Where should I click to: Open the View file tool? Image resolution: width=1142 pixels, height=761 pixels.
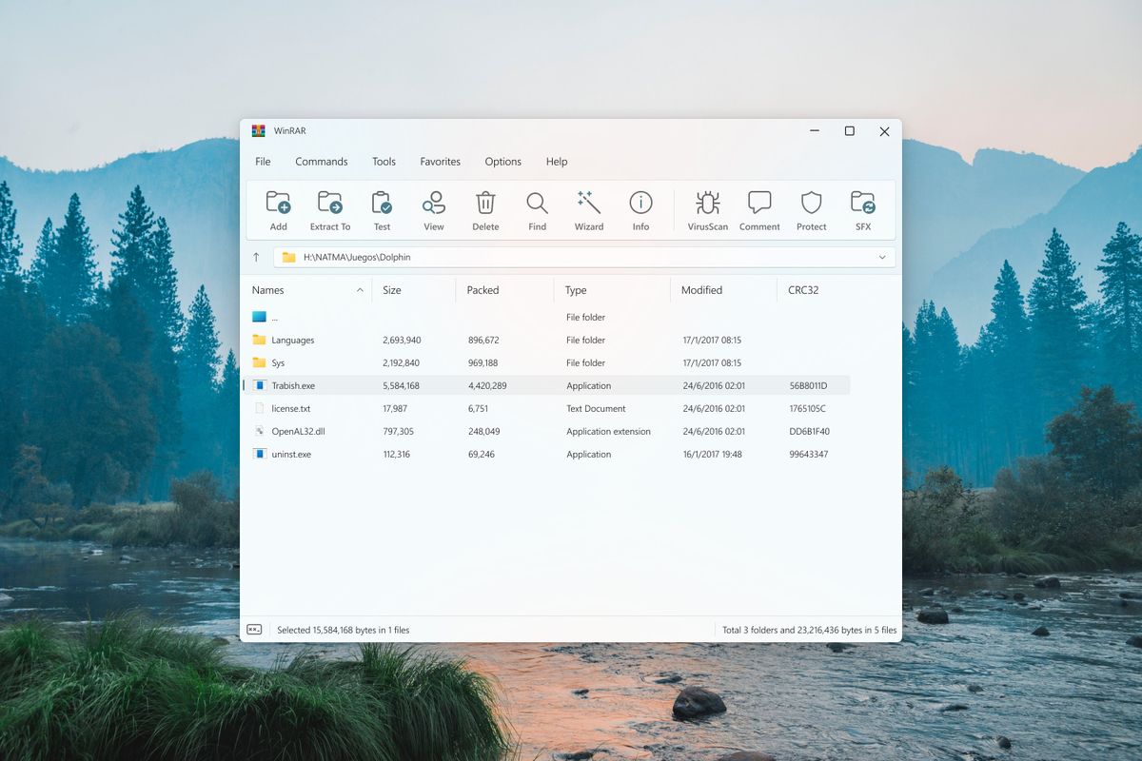[x=434, y=202]
